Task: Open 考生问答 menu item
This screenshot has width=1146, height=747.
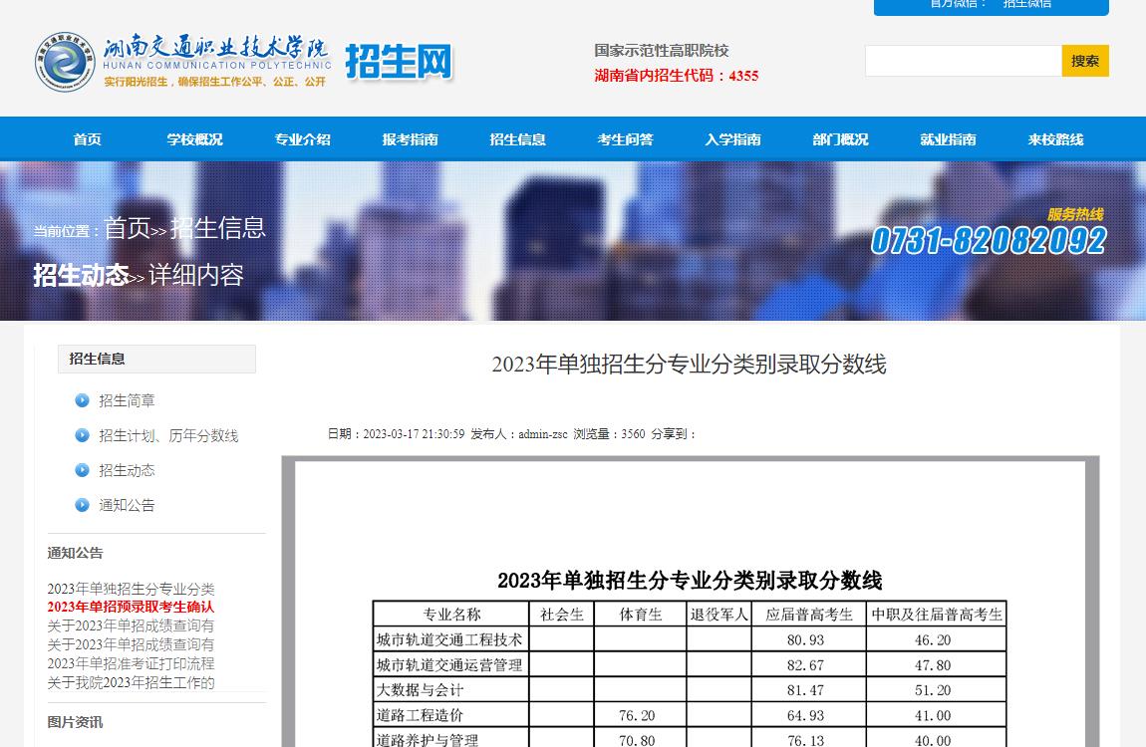Action: (625, 139)
